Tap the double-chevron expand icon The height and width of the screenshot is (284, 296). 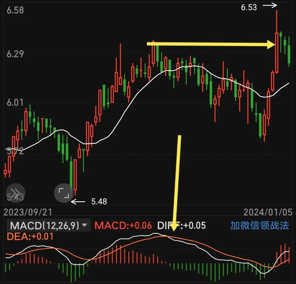(x=15, y=193)
